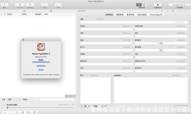Screen dimensions: 191x114
Task: Open the playlist icon in player
Action: 73,105
